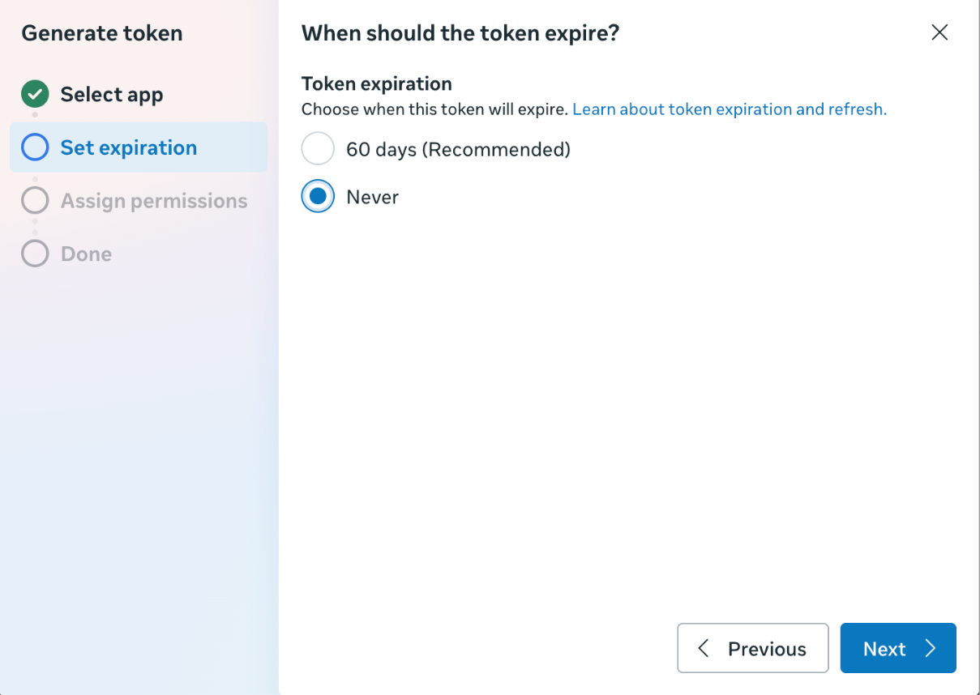Viewport: 980px width, 695px height.
Task: Click the blue circle beside Set expiration
Action: 35,147
